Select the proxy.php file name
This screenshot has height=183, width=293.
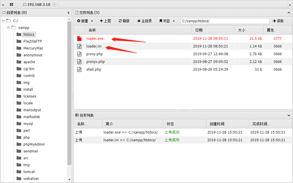coord(94,54)
